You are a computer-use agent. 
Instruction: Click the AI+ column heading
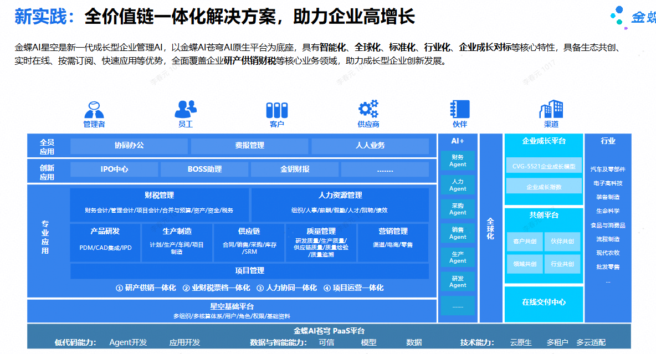pyautogui.click(x=458, y=141)
